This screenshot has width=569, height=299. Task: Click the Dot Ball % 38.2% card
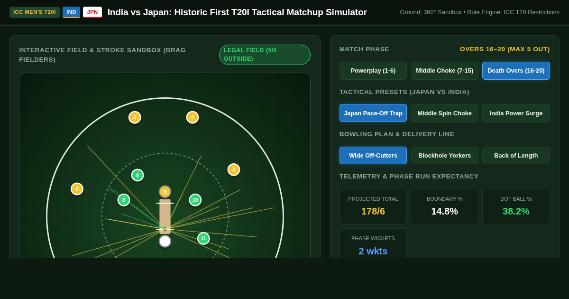516,206
